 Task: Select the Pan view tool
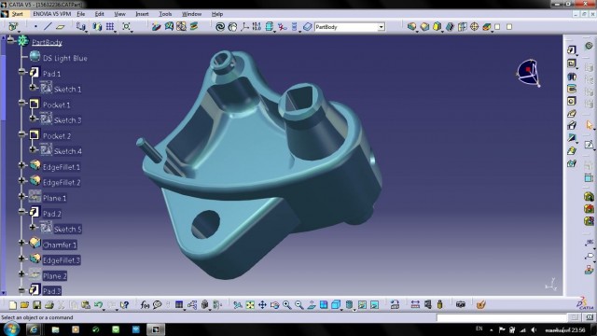tap(262, 305)
